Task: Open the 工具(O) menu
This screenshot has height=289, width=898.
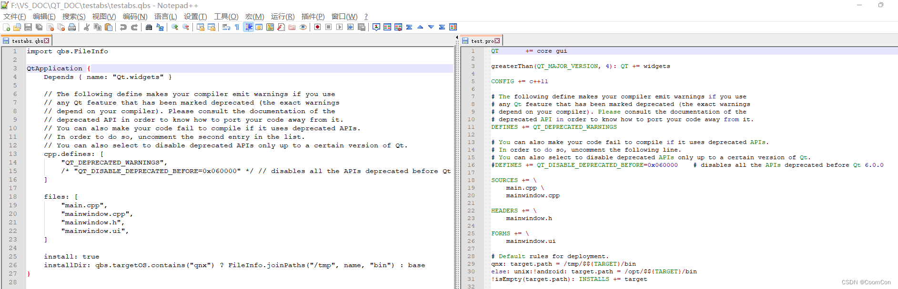Action: (226, 17)
